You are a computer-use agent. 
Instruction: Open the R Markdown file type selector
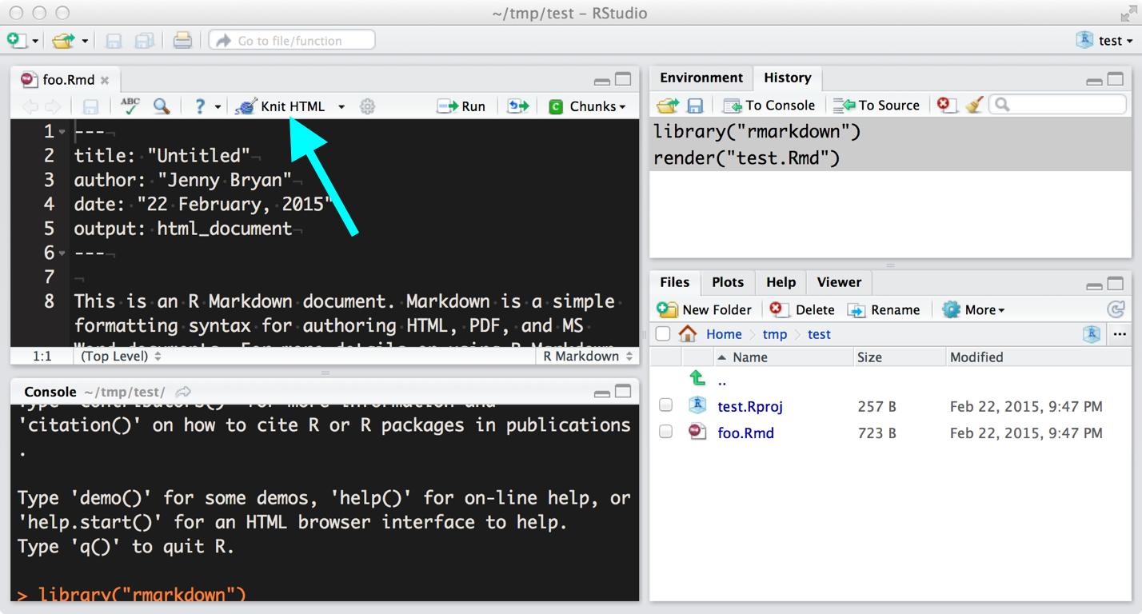click(x=588, y=357)
